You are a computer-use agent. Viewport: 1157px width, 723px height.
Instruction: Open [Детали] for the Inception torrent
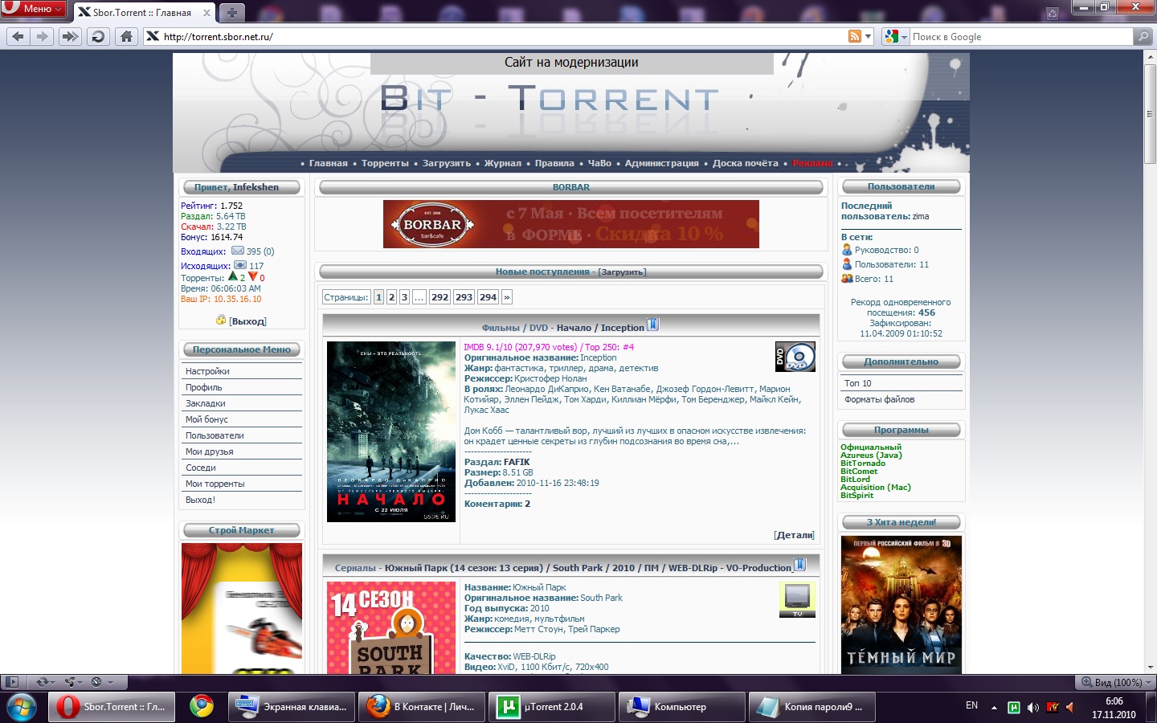pos(794,535)
